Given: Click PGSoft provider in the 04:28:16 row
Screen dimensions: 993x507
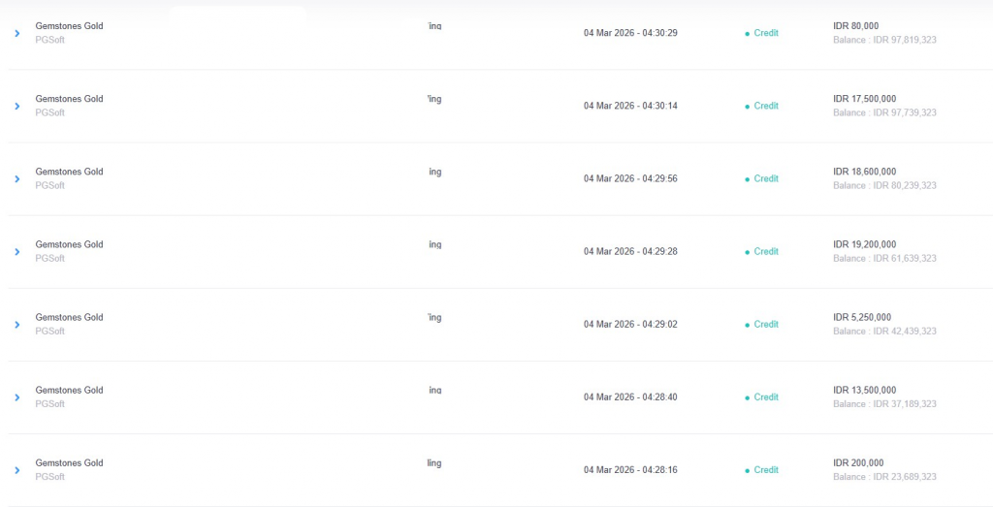Looking at the screenshot, I should click(49, 477).
